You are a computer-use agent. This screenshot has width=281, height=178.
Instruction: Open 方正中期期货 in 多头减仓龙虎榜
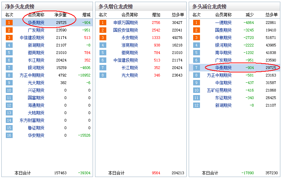(219, 75)
